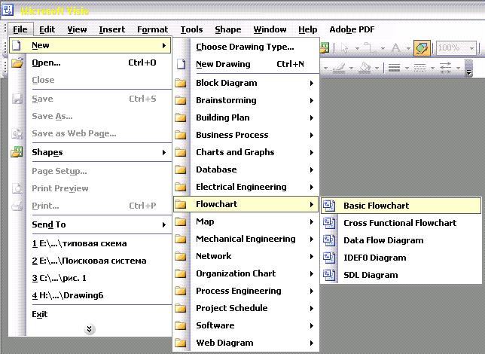Click the New Drawing page icon
Screen dimensions: 485x354
(x=181, y=65)
